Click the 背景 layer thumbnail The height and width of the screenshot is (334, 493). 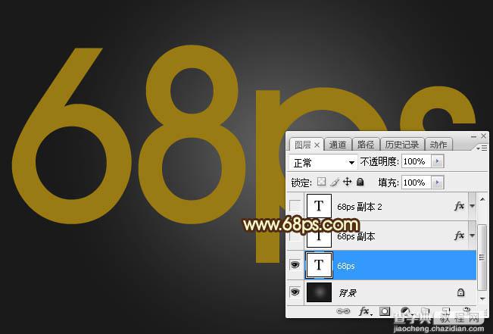click(319, 292)
